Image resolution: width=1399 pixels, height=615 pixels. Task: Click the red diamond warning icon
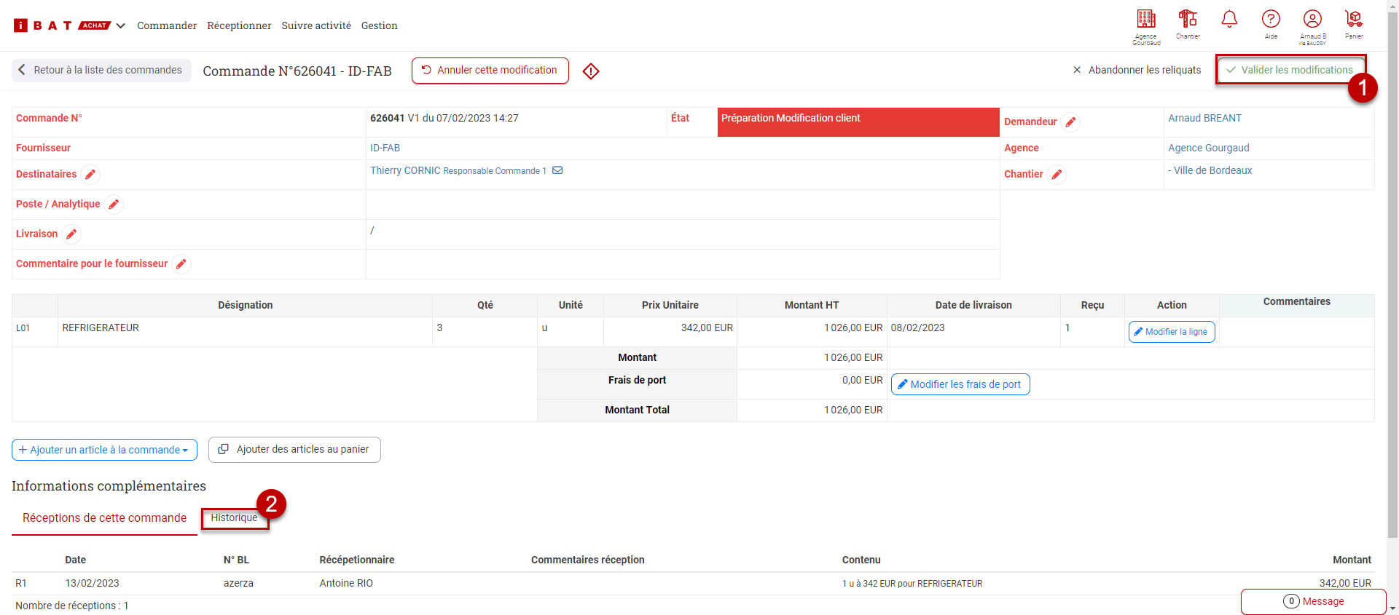(x=591, y=71)
